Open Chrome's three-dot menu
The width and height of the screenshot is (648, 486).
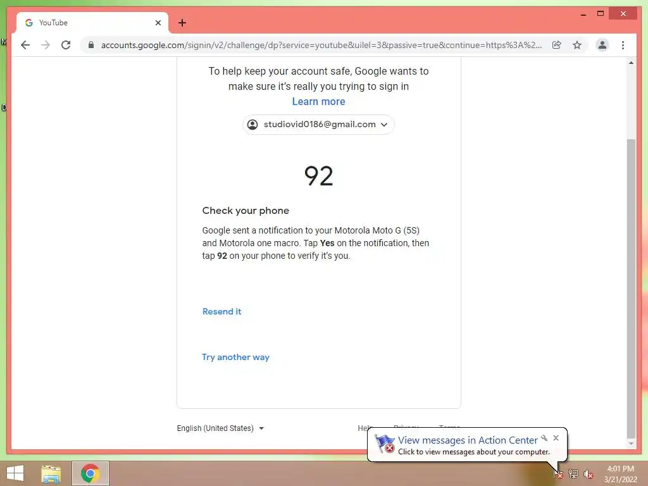pyautogui.click(x=623, y=45)
